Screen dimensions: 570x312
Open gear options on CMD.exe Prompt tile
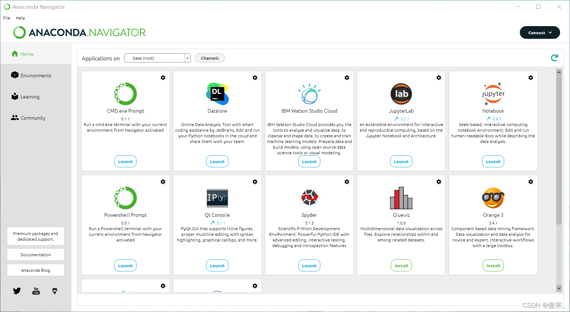pos(163,78)
